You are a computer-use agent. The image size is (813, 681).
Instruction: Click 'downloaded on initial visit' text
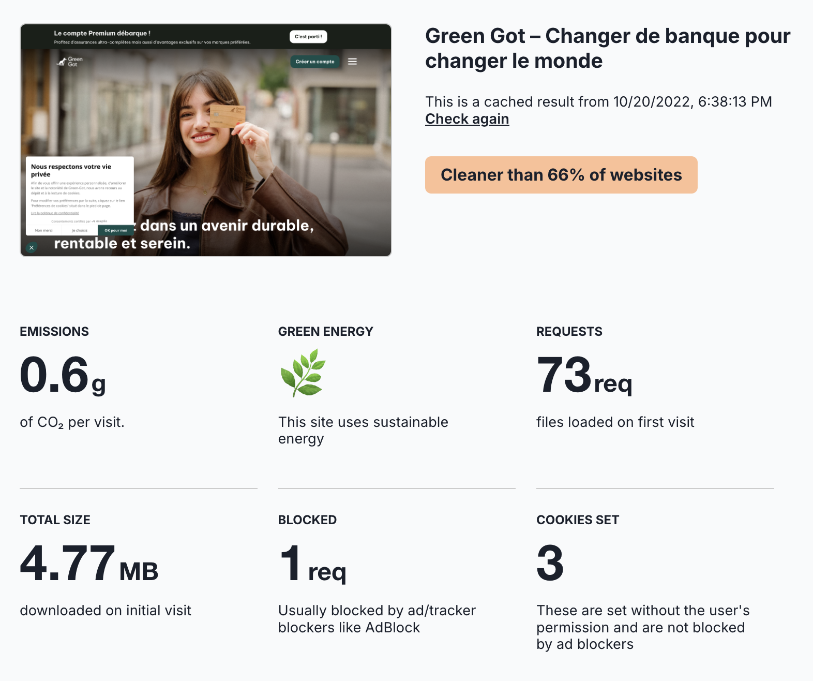coord(106,611)
